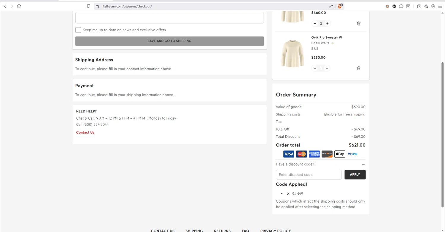Screen dimensions: 445x232
Task: Open site settings icon in address bar
Action: tap(98, 6)
